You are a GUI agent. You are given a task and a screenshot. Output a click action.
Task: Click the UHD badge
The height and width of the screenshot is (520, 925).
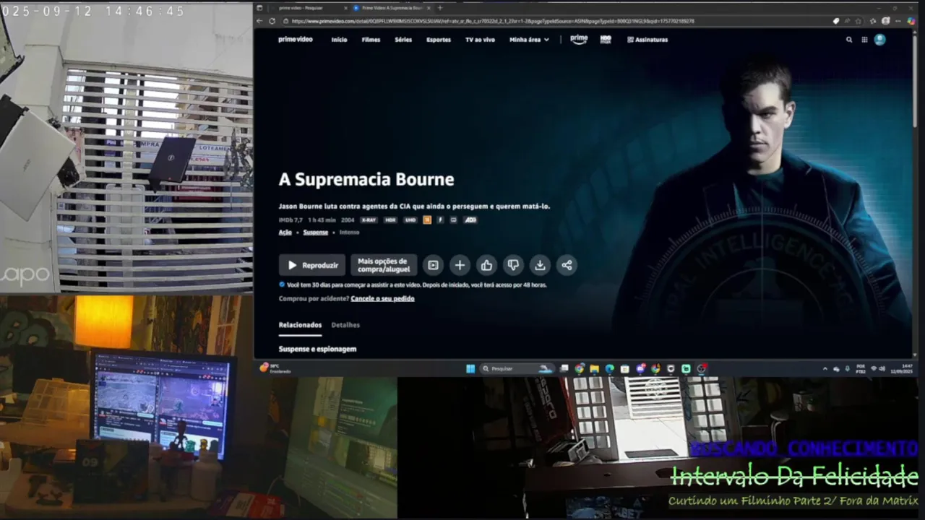pyautogui.click(x=410, y=220)
